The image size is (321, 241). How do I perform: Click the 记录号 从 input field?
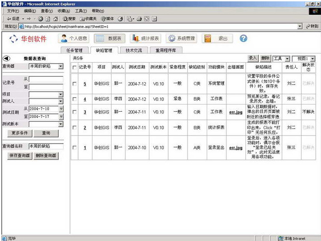(x=46, y=79)
